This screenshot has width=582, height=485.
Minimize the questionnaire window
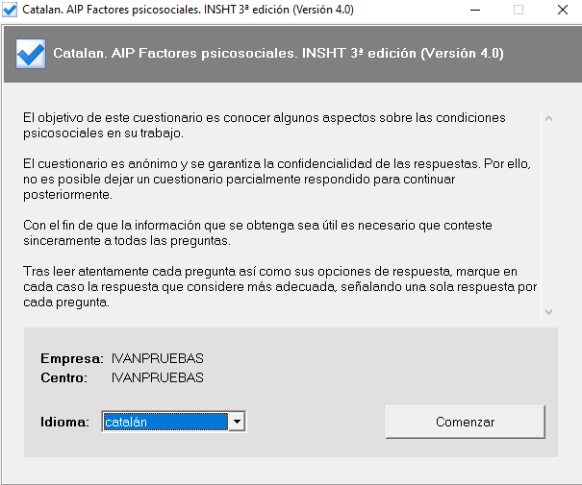475,10
